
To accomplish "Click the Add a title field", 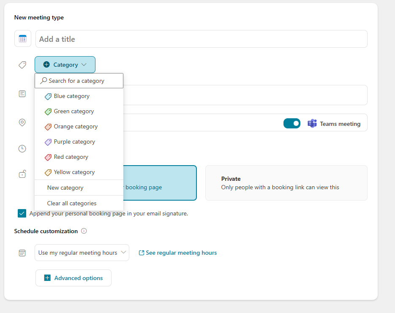I will coord(201,39).
